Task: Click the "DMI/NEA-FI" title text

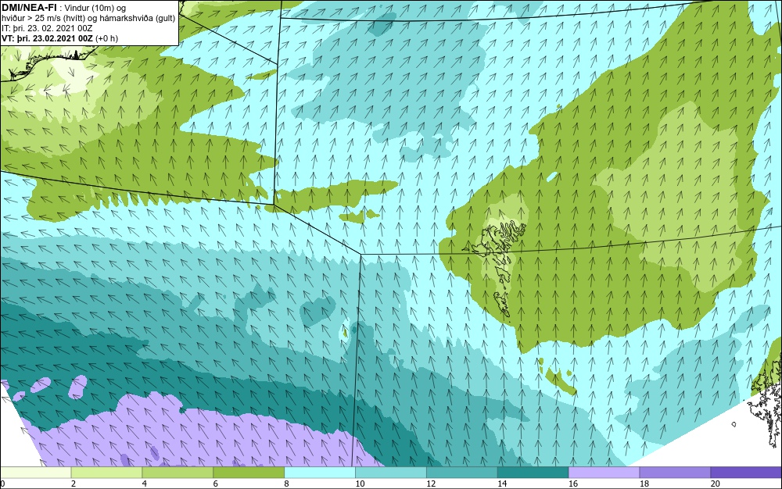Action: [29, 7]
